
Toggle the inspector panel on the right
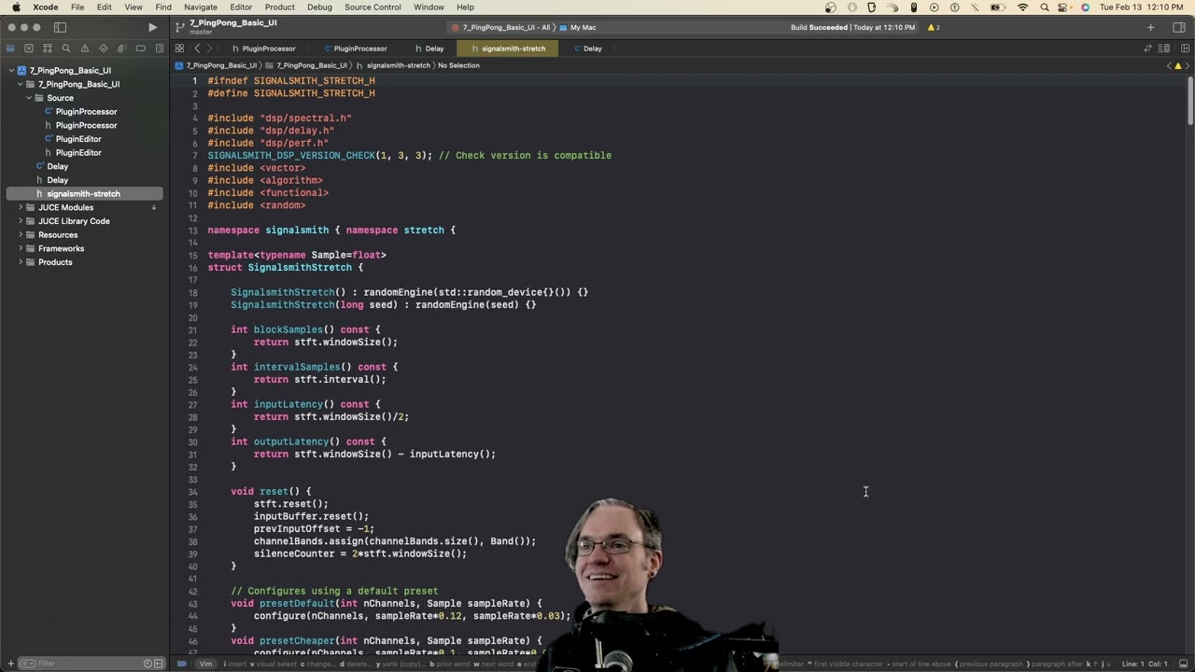(1178, 28)
